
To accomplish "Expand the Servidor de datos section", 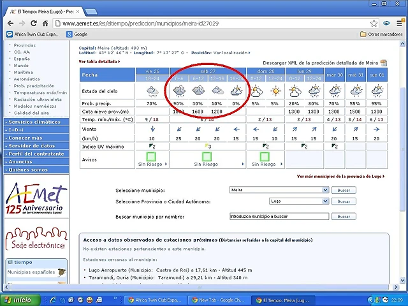I will pos(36,146).
